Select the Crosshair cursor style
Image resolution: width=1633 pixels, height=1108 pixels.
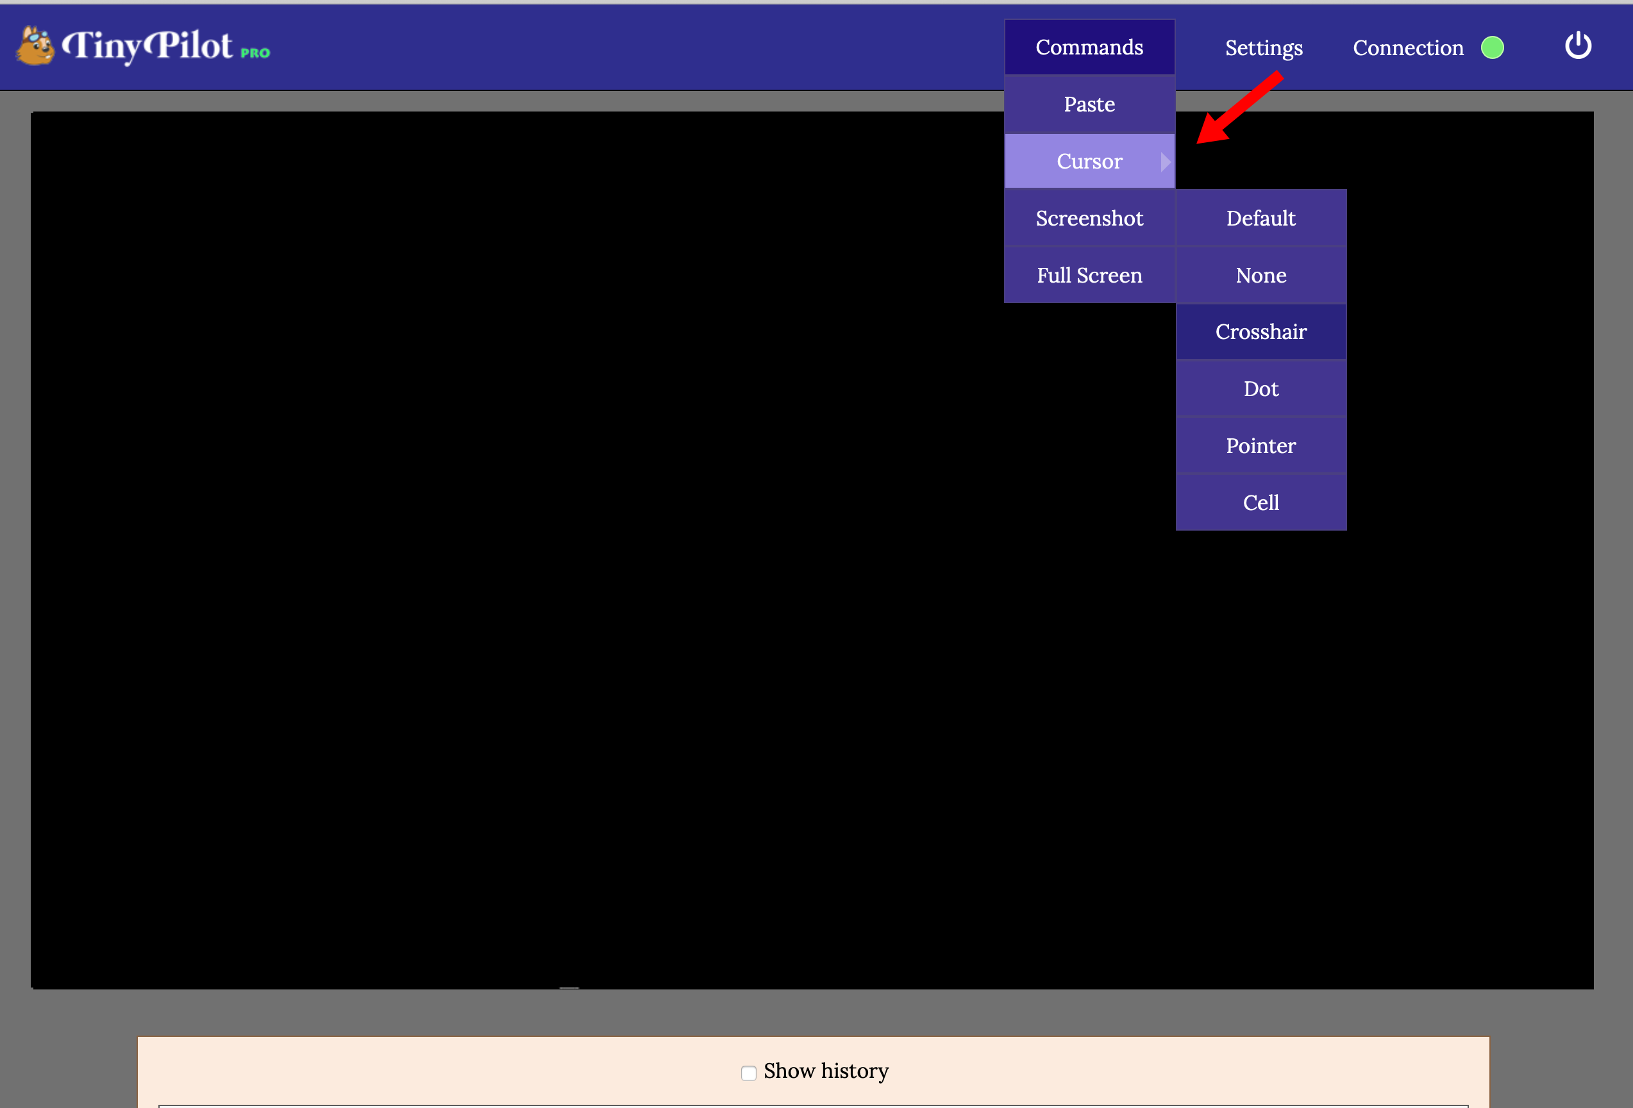1260,331
